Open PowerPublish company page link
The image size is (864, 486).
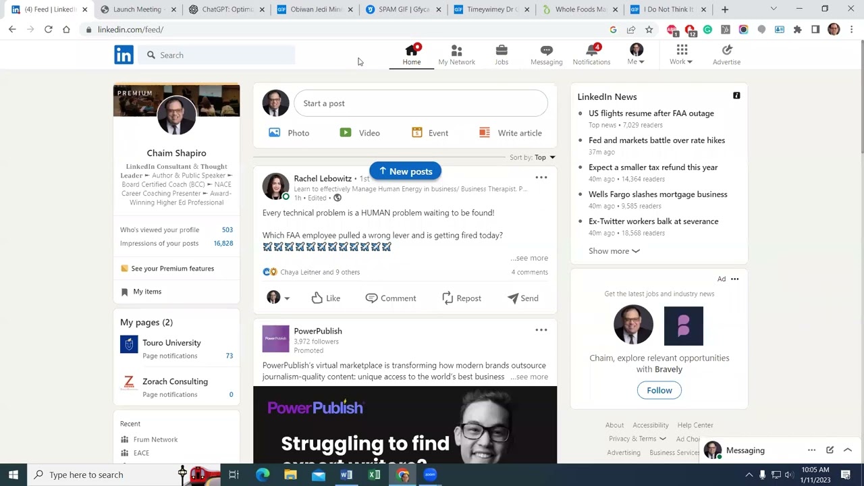click(318, 331)
